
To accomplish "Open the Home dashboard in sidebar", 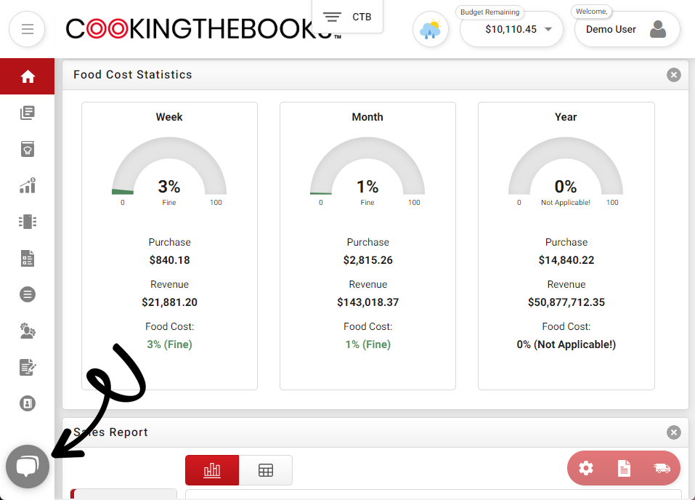I will coord(28,76).
